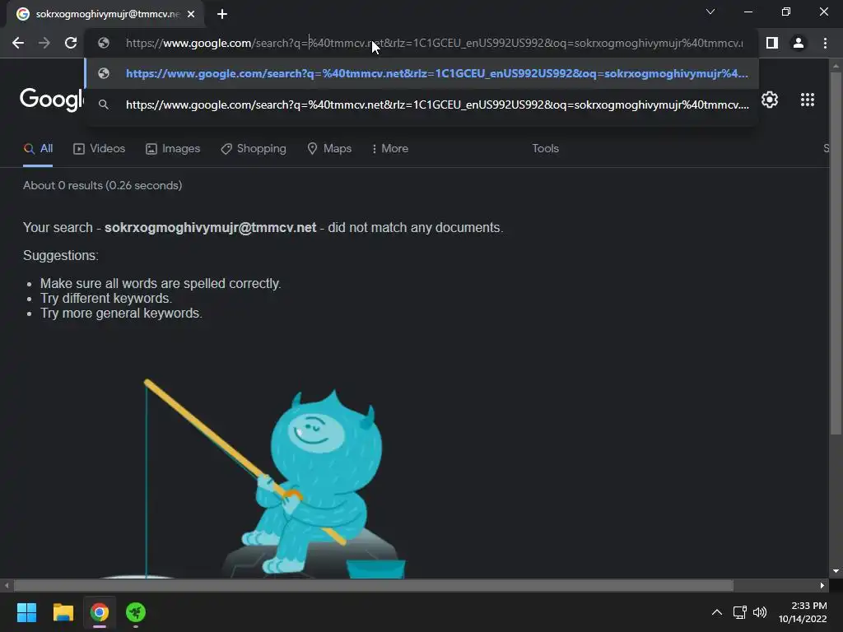Click the bold sokrxogmoghivymujr@tmmcv.net text

pos(210,228)
